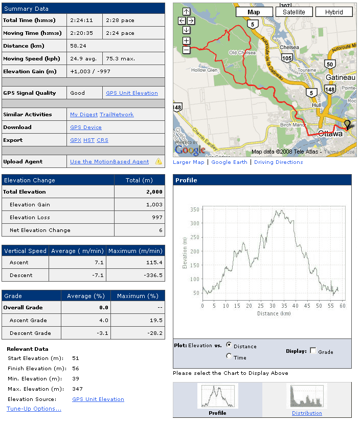Open the Larger Map link
Image resolution: width=361 pixels, height=424 pixels.
(x=189, y=162)
